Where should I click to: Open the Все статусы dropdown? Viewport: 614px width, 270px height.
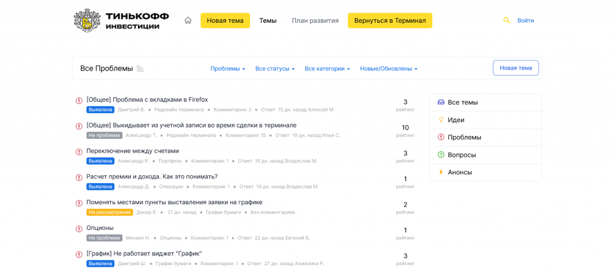275,69
